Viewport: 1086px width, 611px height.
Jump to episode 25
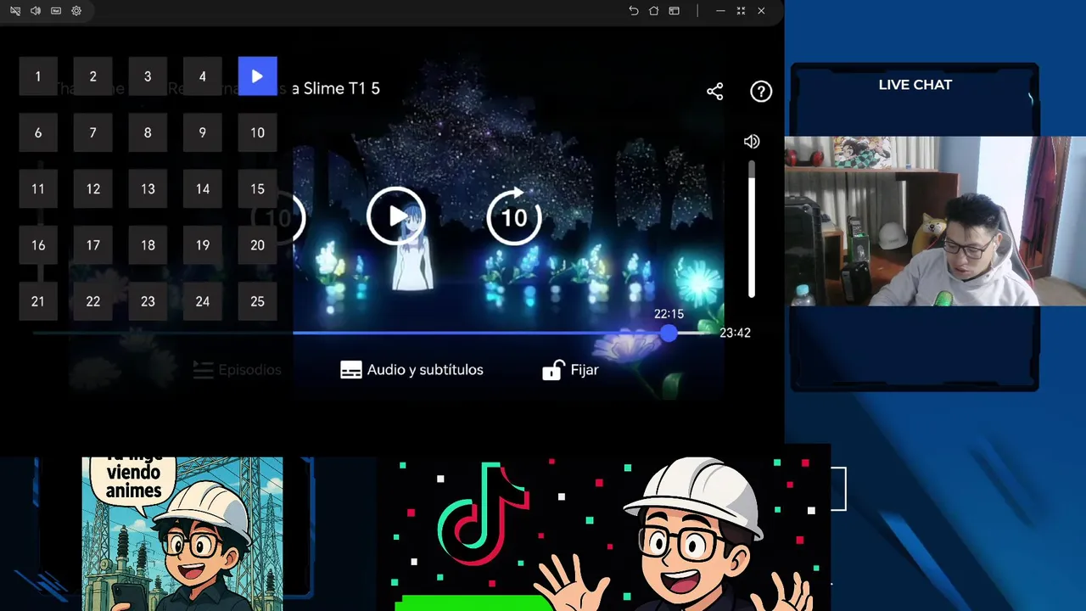(x=257, y=301)
